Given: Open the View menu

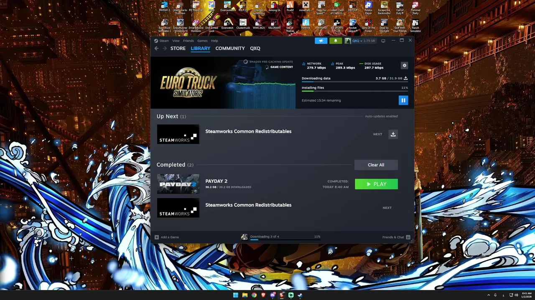Looking at the screenshot, I should pyautogui.click(x=176, y=41).
